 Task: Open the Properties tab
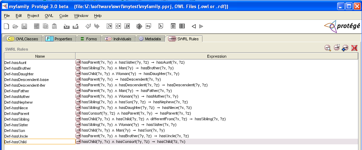[x=59, y=39]
